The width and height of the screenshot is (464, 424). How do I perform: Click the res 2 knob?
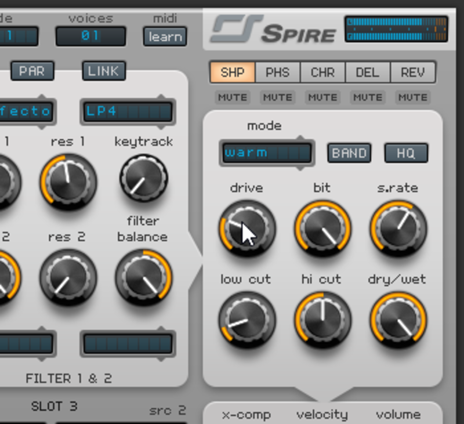(x=68, y=277)
